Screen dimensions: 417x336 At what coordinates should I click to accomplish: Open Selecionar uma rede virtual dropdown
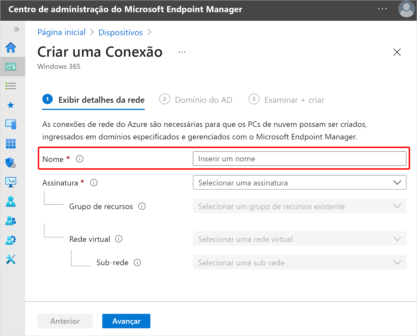[300, 239]
